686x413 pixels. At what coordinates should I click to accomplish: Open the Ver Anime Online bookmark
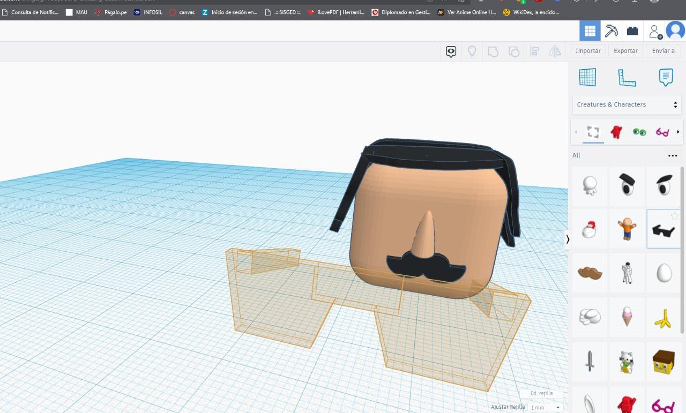(x=467, y=12)
